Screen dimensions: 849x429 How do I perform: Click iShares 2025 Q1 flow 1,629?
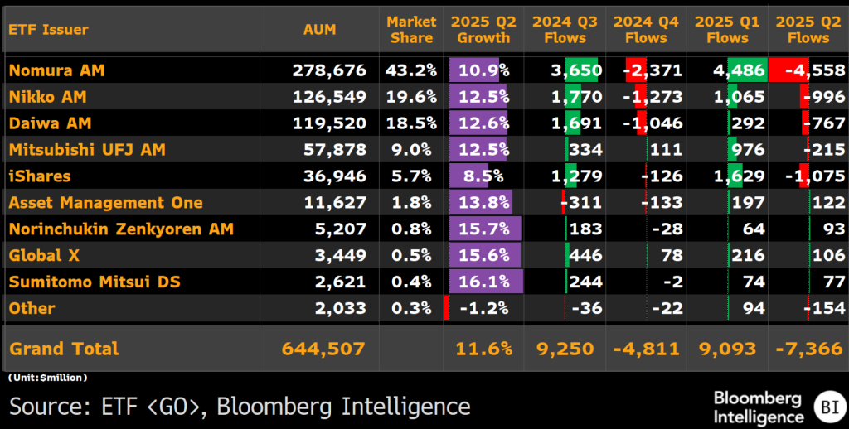pyautogui.click(x=740, y=176)
